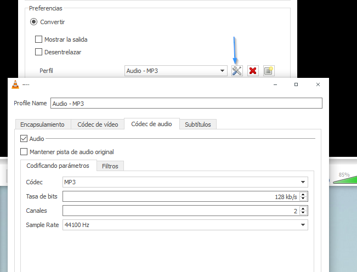Minimize the profile edition window
The image size is (357, 272).
(275, 84)
